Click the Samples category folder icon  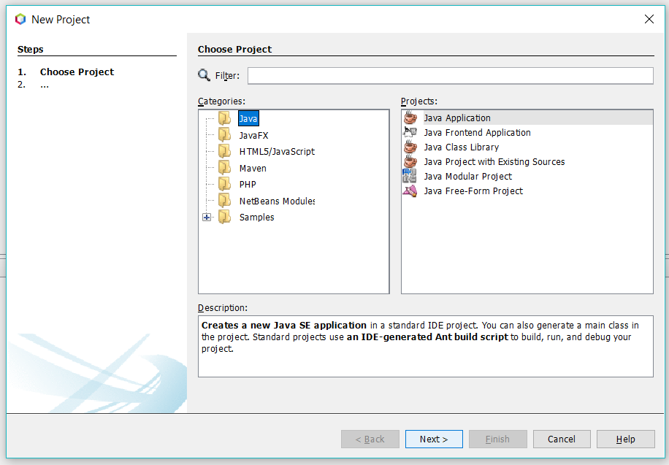tap(224, 217)
